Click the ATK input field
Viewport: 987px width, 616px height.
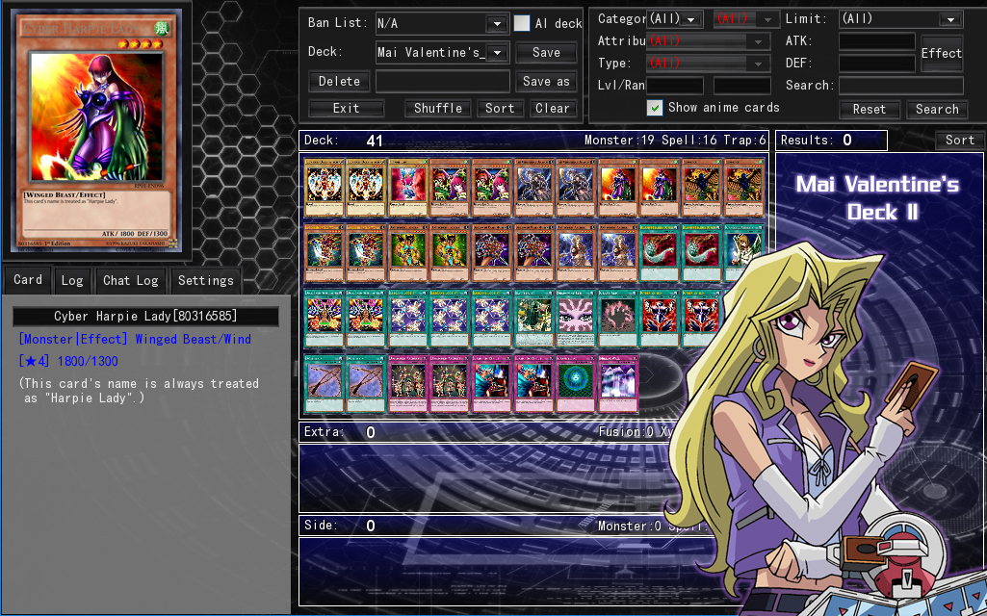click(x=877, y=41)
